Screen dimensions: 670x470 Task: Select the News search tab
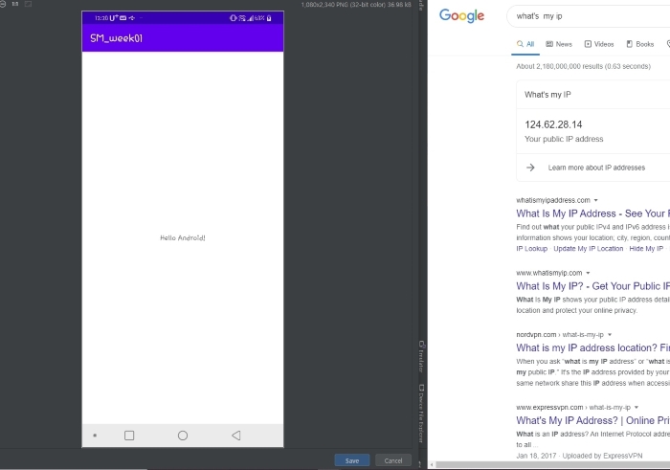click(558, 44)
